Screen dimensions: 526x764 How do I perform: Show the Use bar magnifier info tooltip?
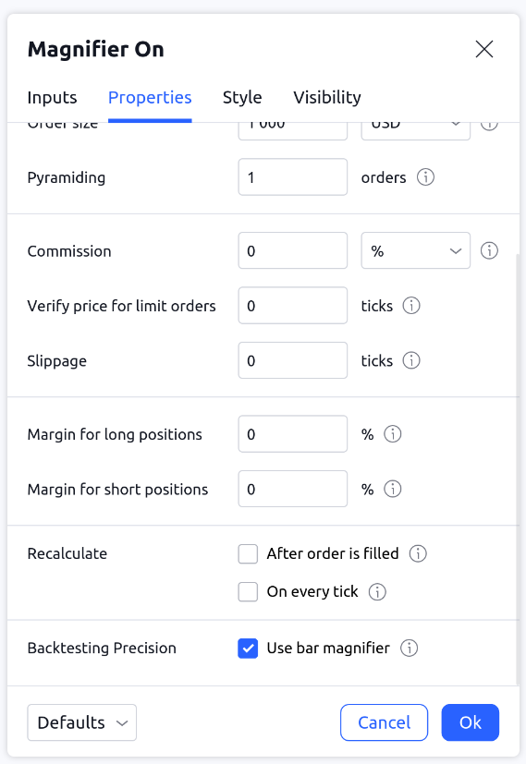[409, 648]
